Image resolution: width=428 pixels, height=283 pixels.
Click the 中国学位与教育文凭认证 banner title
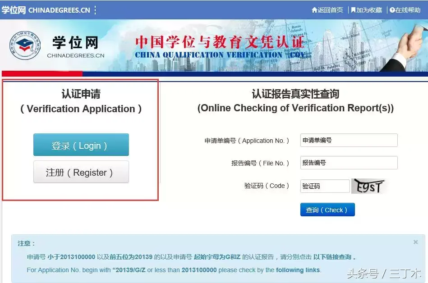220,42
